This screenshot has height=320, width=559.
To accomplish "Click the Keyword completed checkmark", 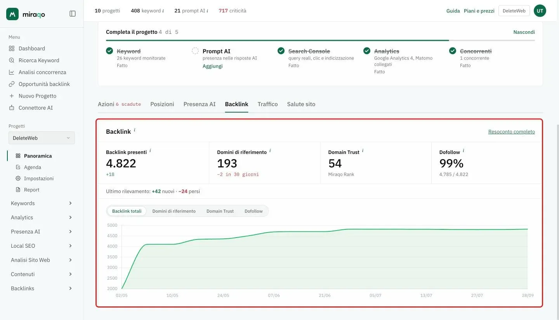I will 109,51.
